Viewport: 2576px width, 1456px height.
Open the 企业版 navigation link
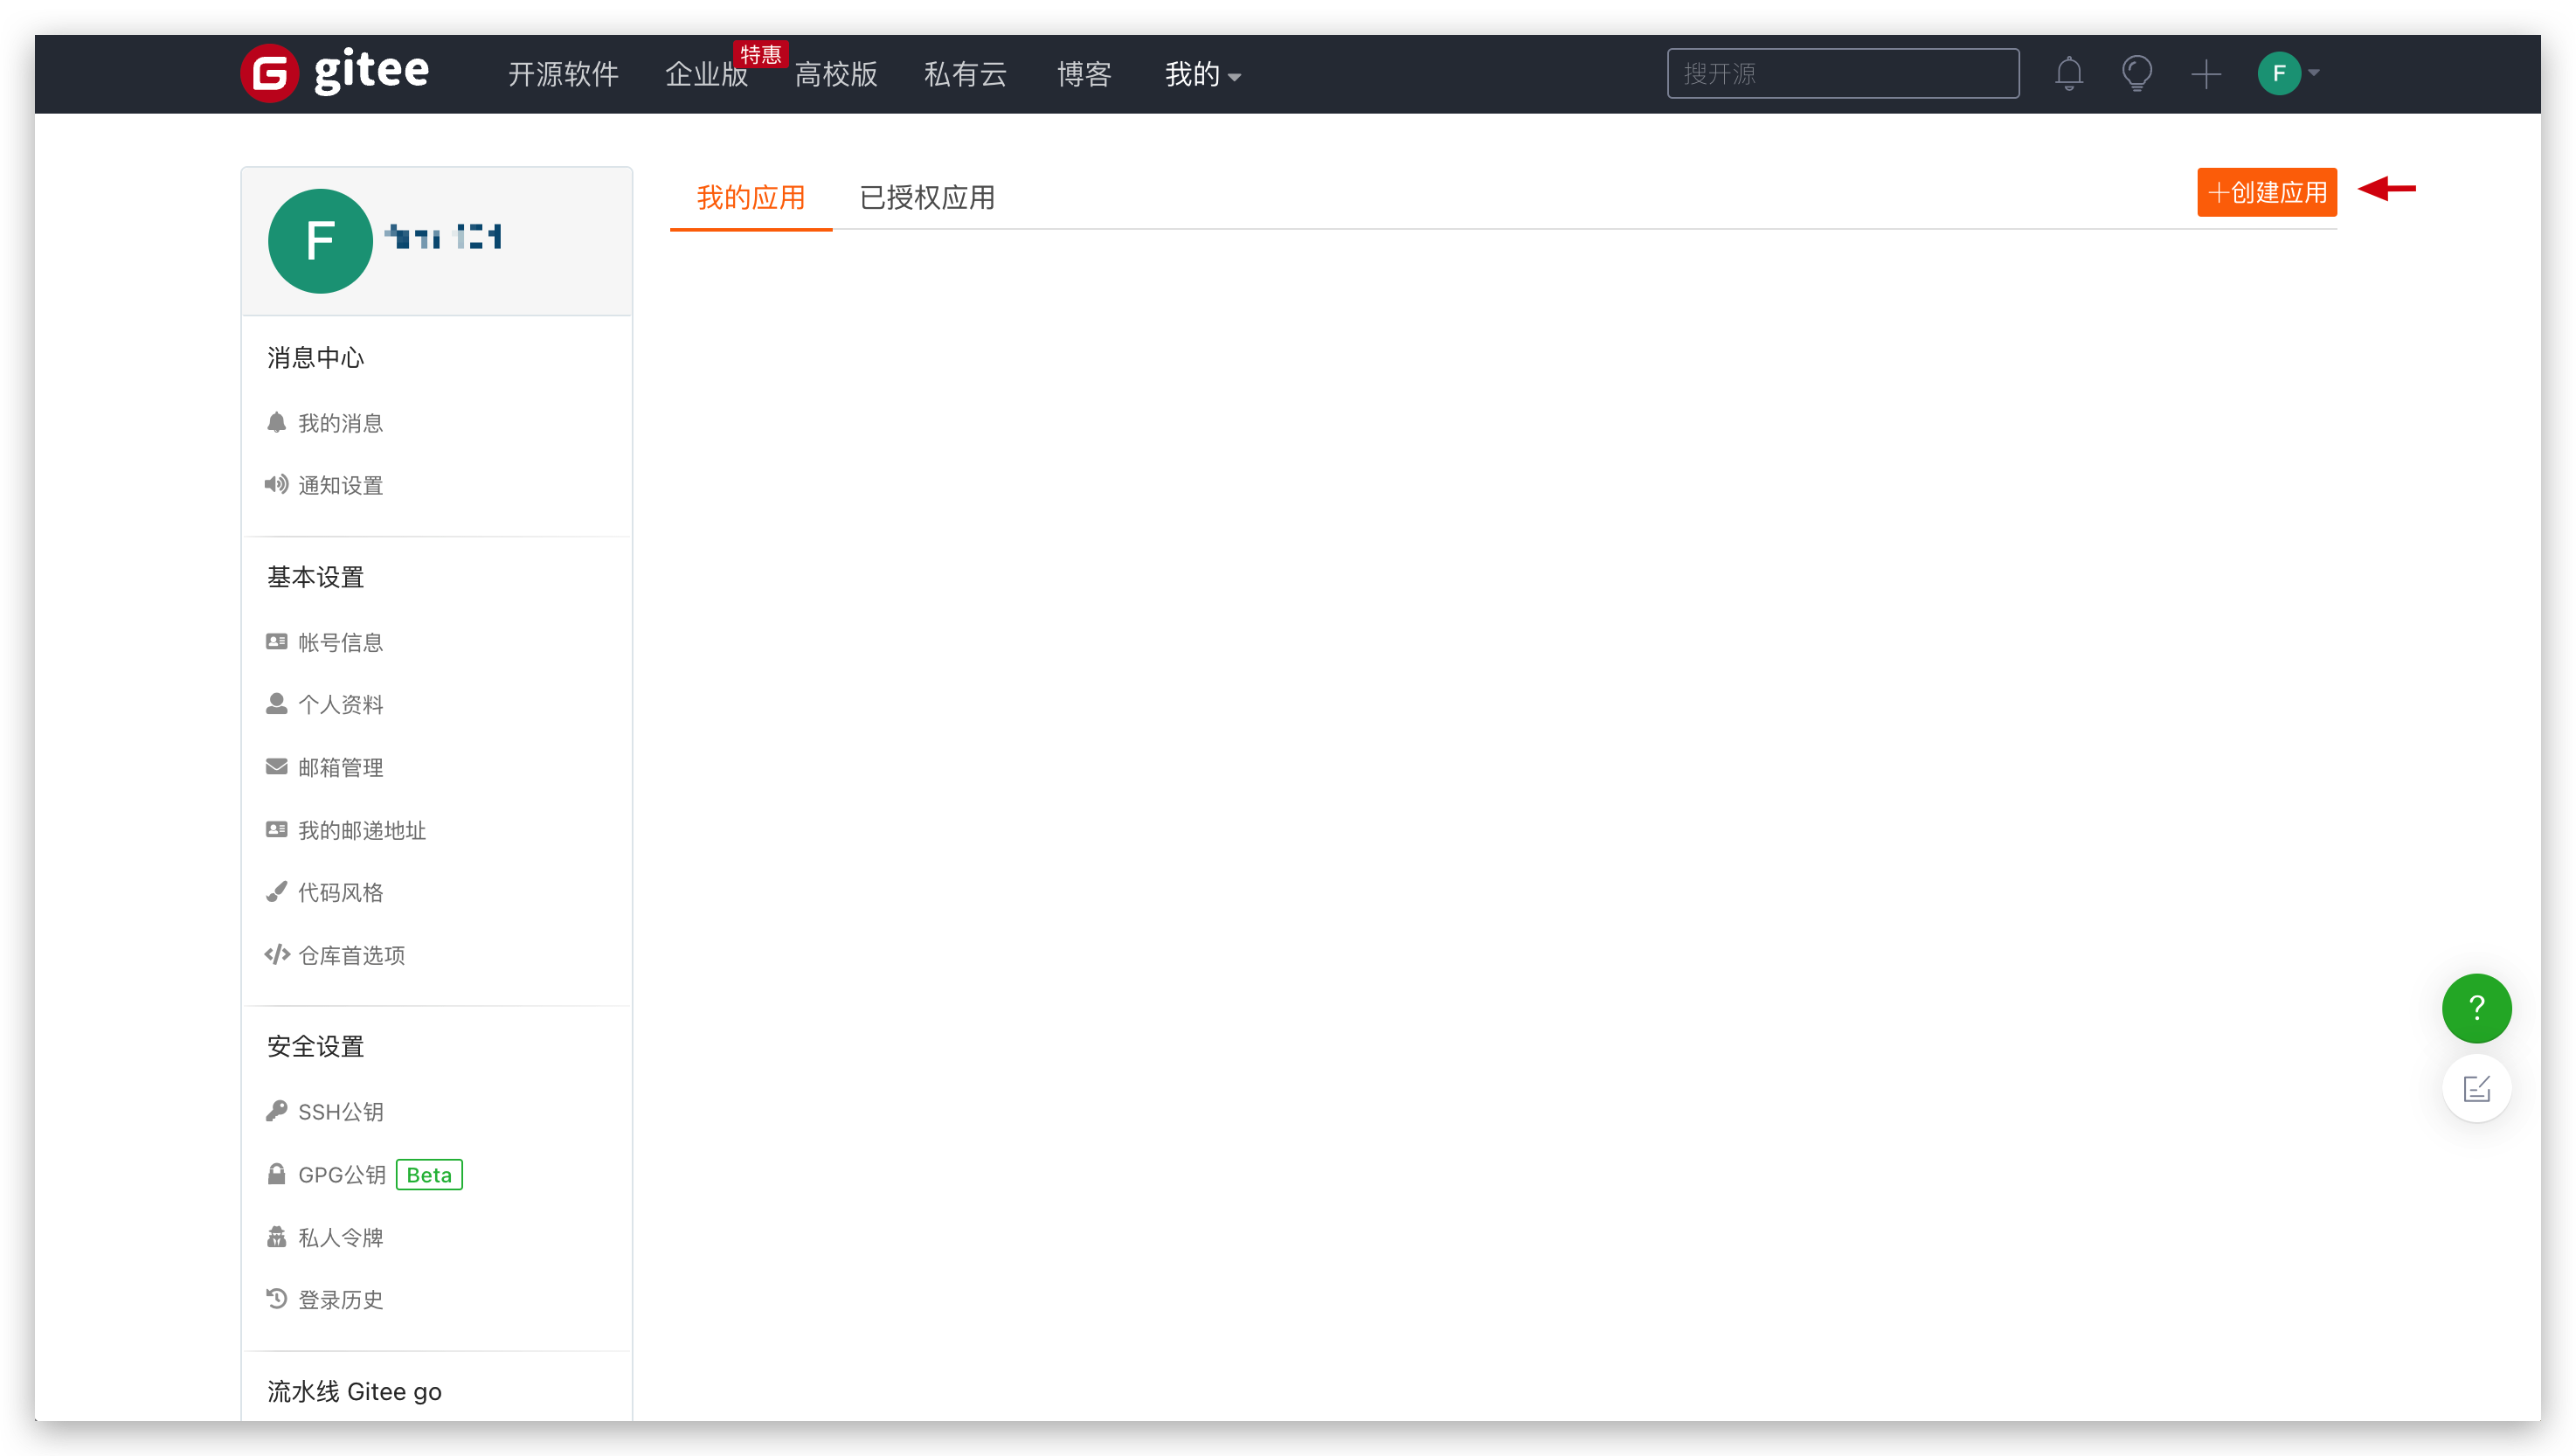tap(706, 74)
